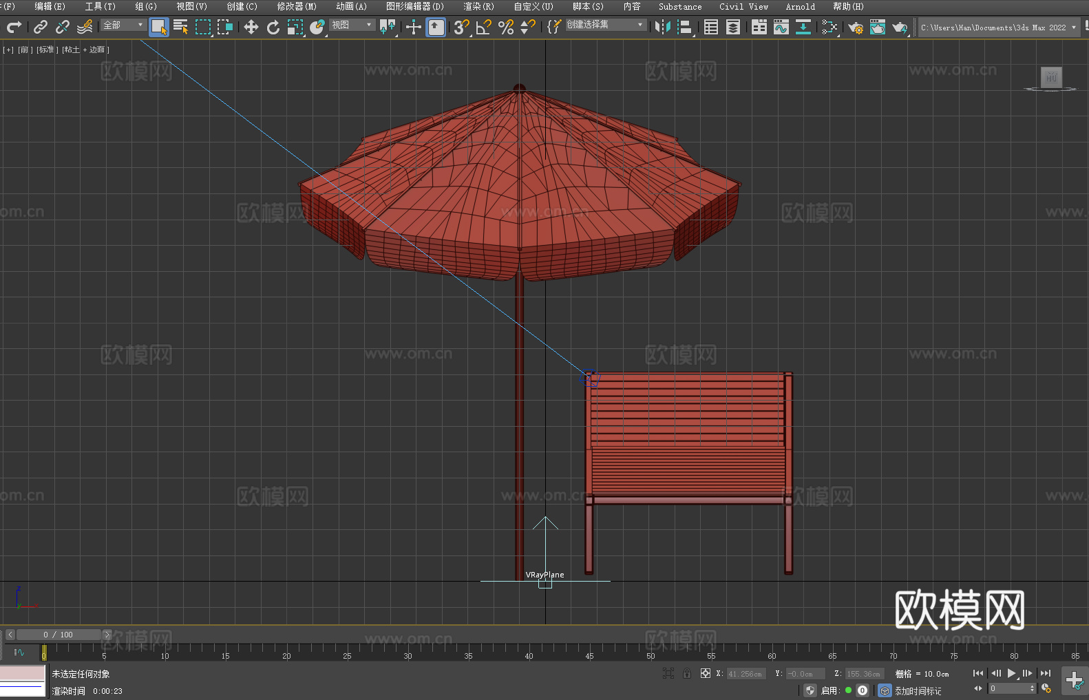Click Isolate Selection toggle icon
Screen dimensions: 1089x700
pyautogui.click(x=668, y=673)
